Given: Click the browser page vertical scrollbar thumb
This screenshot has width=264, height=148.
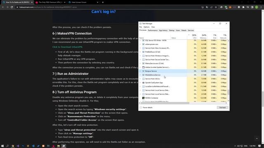Looking at the screenshot, I should point(263,99).
